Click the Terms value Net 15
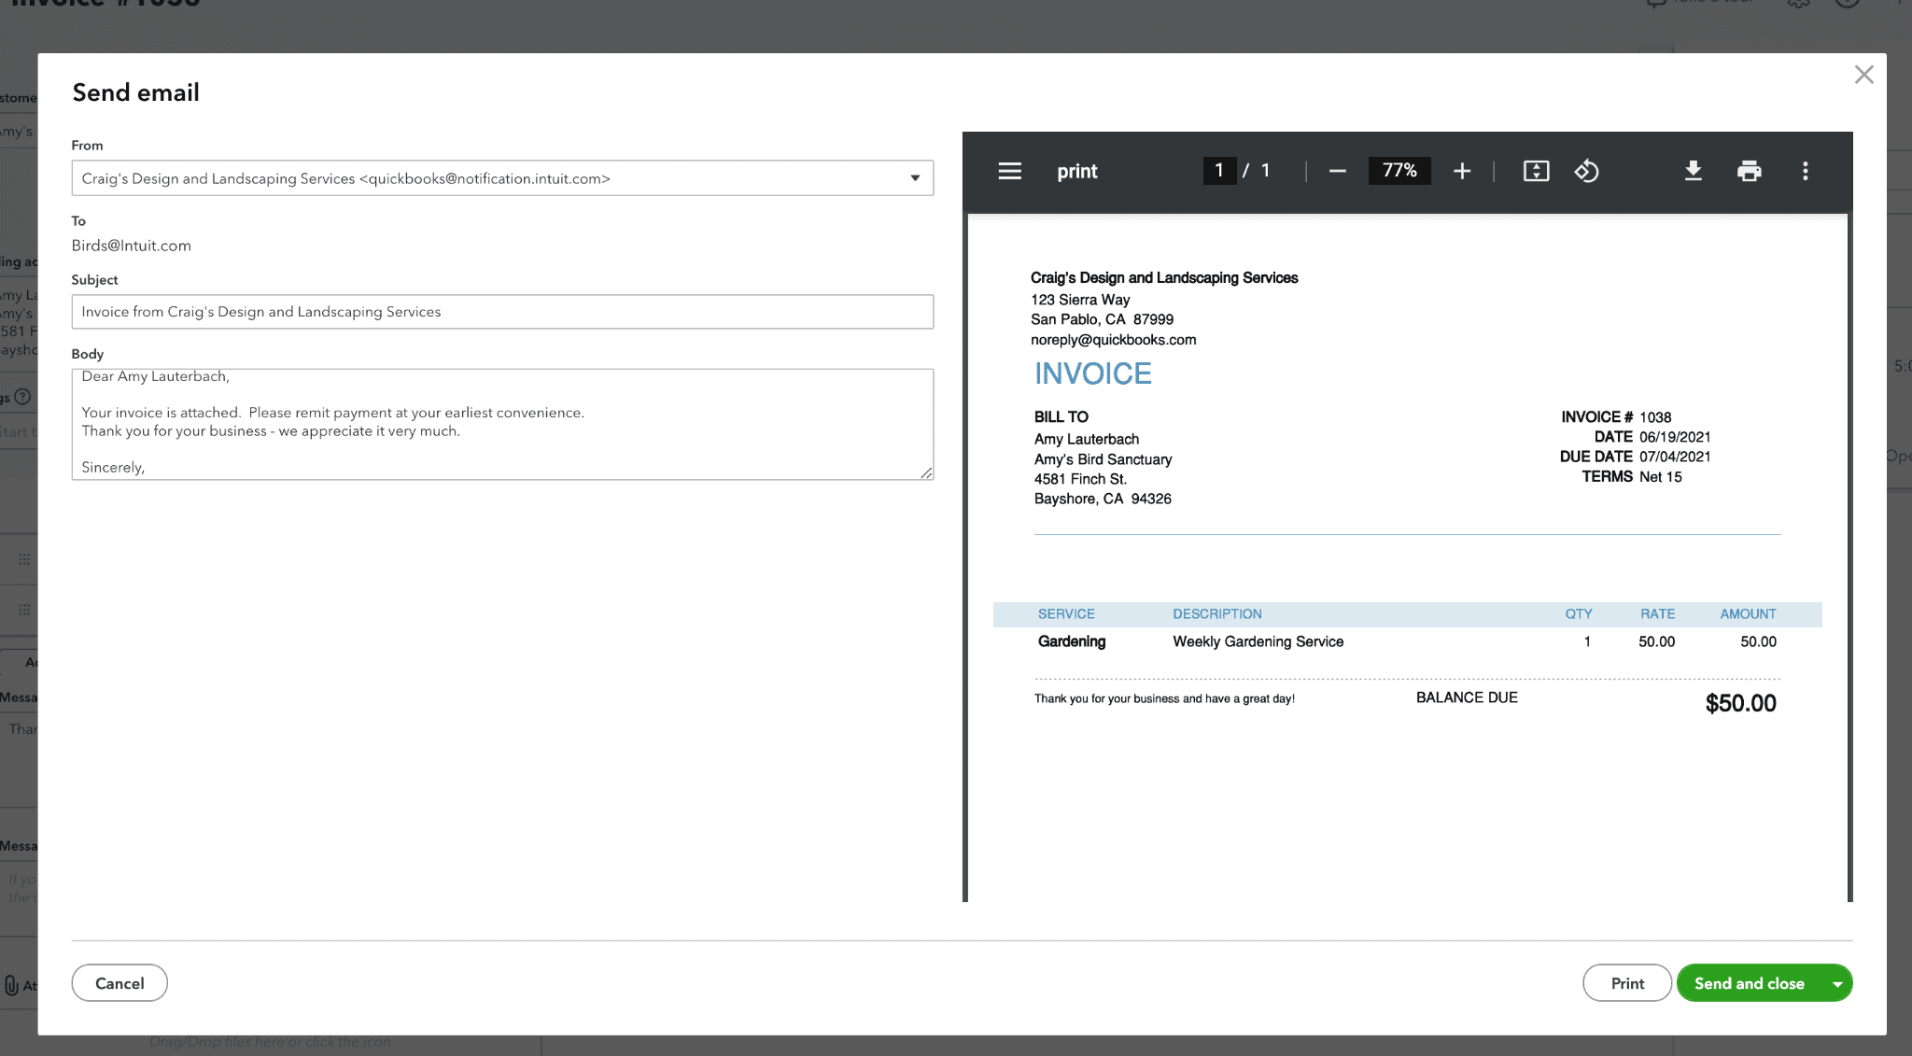Screen dimensions: 1912x1056 pyautogui.click(x=1660, y=477)
